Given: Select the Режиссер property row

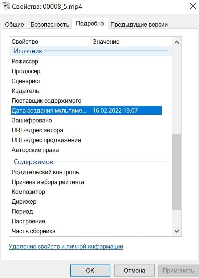Looking at the screenshot, I should point(86,61).
